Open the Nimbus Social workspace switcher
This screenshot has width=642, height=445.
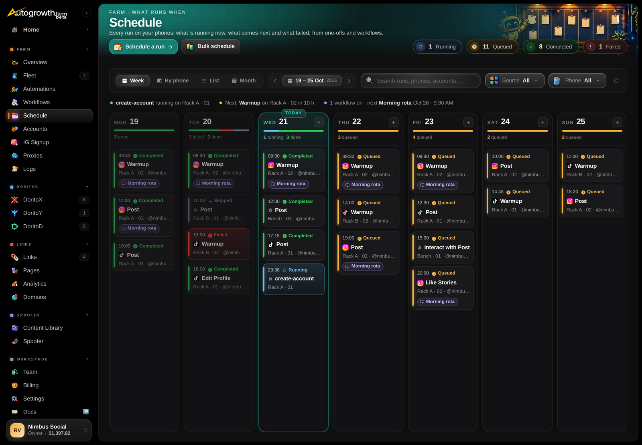(49, 431)
